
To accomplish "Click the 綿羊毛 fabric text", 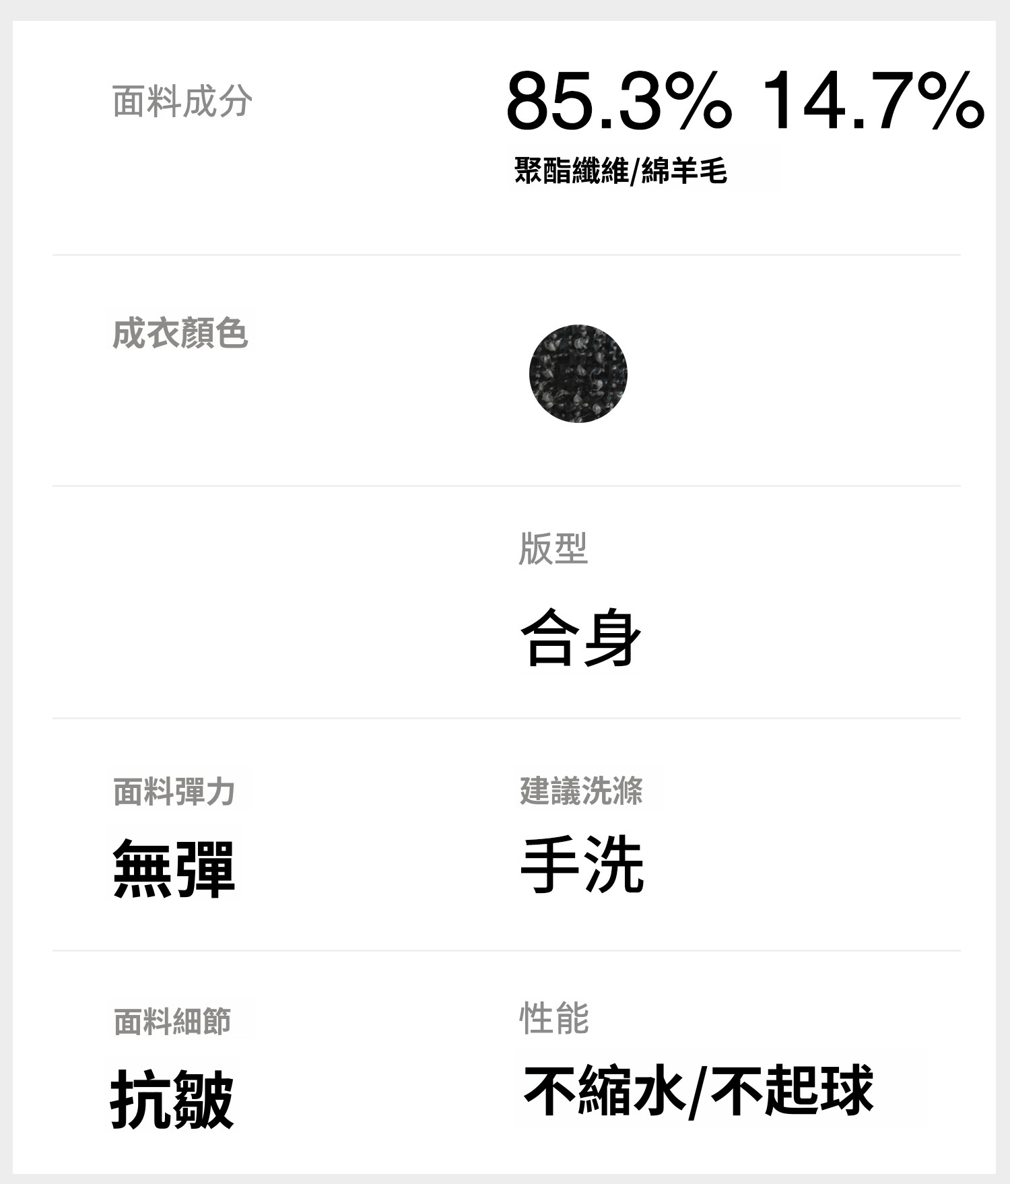I will [684, 170].
